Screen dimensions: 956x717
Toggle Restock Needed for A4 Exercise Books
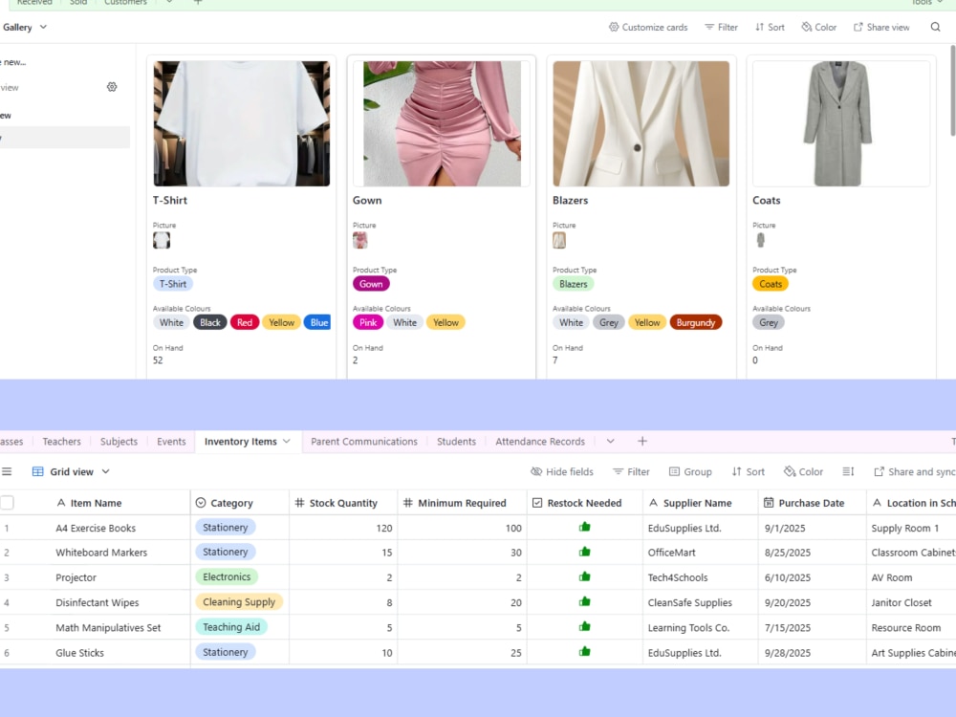tap(585, 527)
